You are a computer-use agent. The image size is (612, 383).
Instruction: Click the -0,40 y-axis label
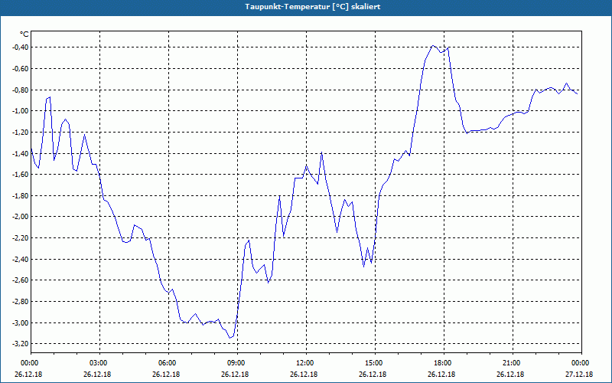(21, 47)
